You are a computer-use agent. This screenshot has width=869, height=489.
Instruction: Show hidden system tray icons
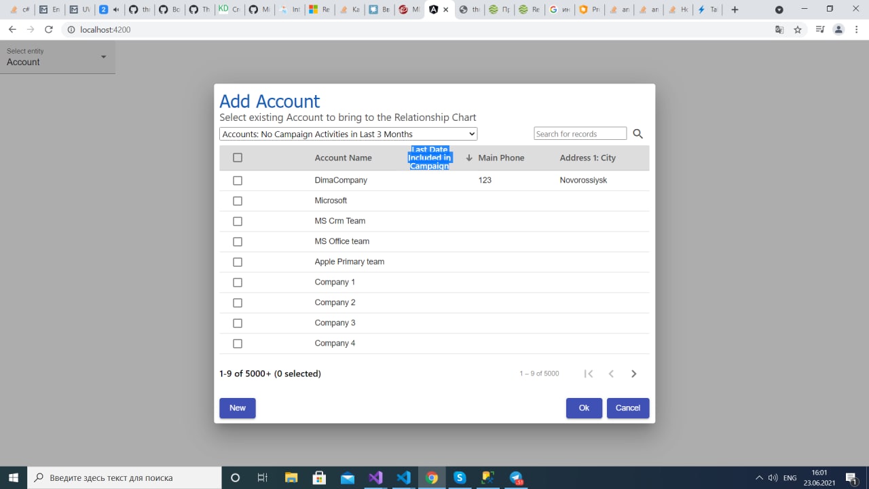point(759,478)
